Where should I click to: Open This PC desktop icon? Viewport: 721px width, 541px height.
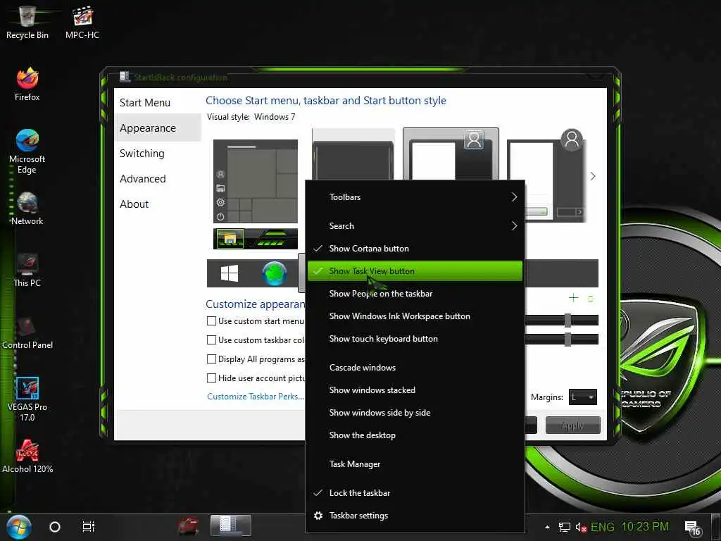pos(27,270)
